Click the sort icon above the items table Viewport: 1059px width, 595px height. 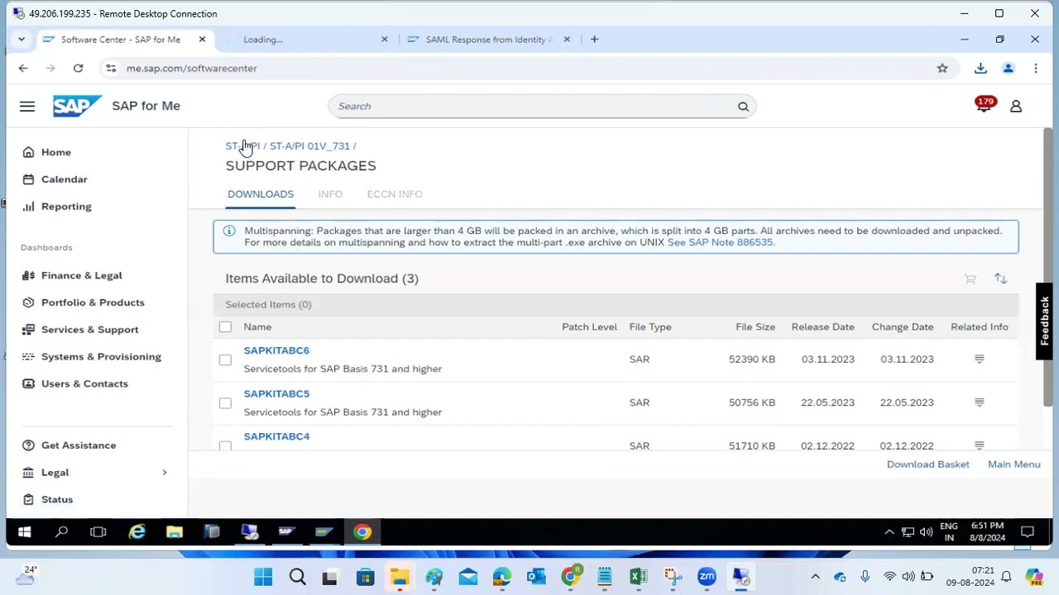pos(1000,278)
